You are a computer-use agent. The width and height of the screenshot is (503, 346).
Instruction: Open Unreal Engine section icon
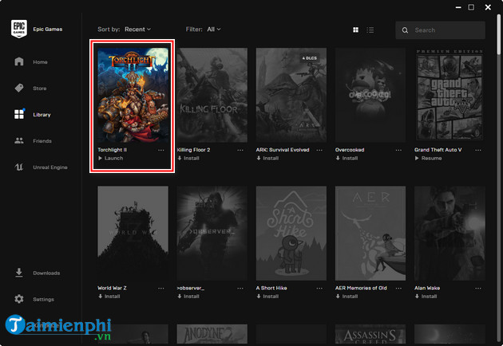19,167
